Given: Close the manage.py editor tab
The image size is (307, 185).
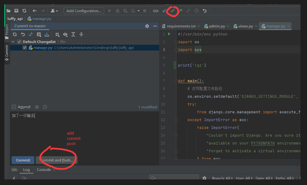Looking at the screenshot, I should [x=288, y=26].
